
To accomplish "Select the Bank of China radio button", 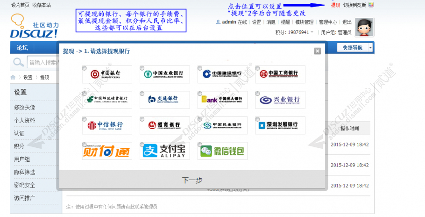I will (x=84, y=68).
